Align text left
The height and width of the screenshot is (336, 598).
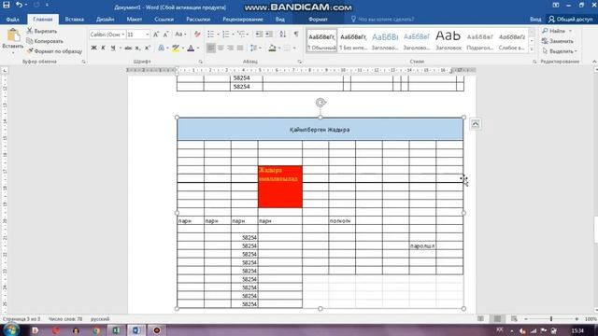click(211, 48)
